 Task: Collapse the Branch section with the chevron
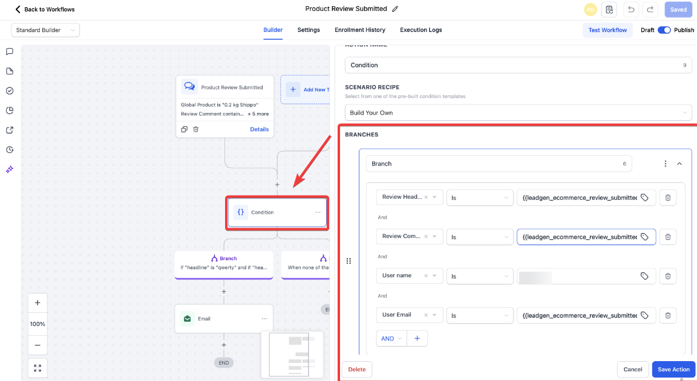pos(679,164)
